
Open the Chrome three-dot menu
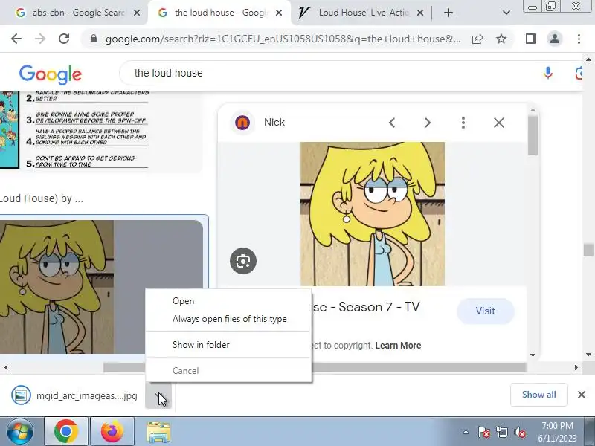click(x=579, y=39)
